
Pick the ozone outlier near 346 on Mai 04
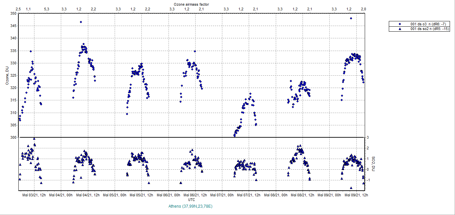[x=81, y=22]
